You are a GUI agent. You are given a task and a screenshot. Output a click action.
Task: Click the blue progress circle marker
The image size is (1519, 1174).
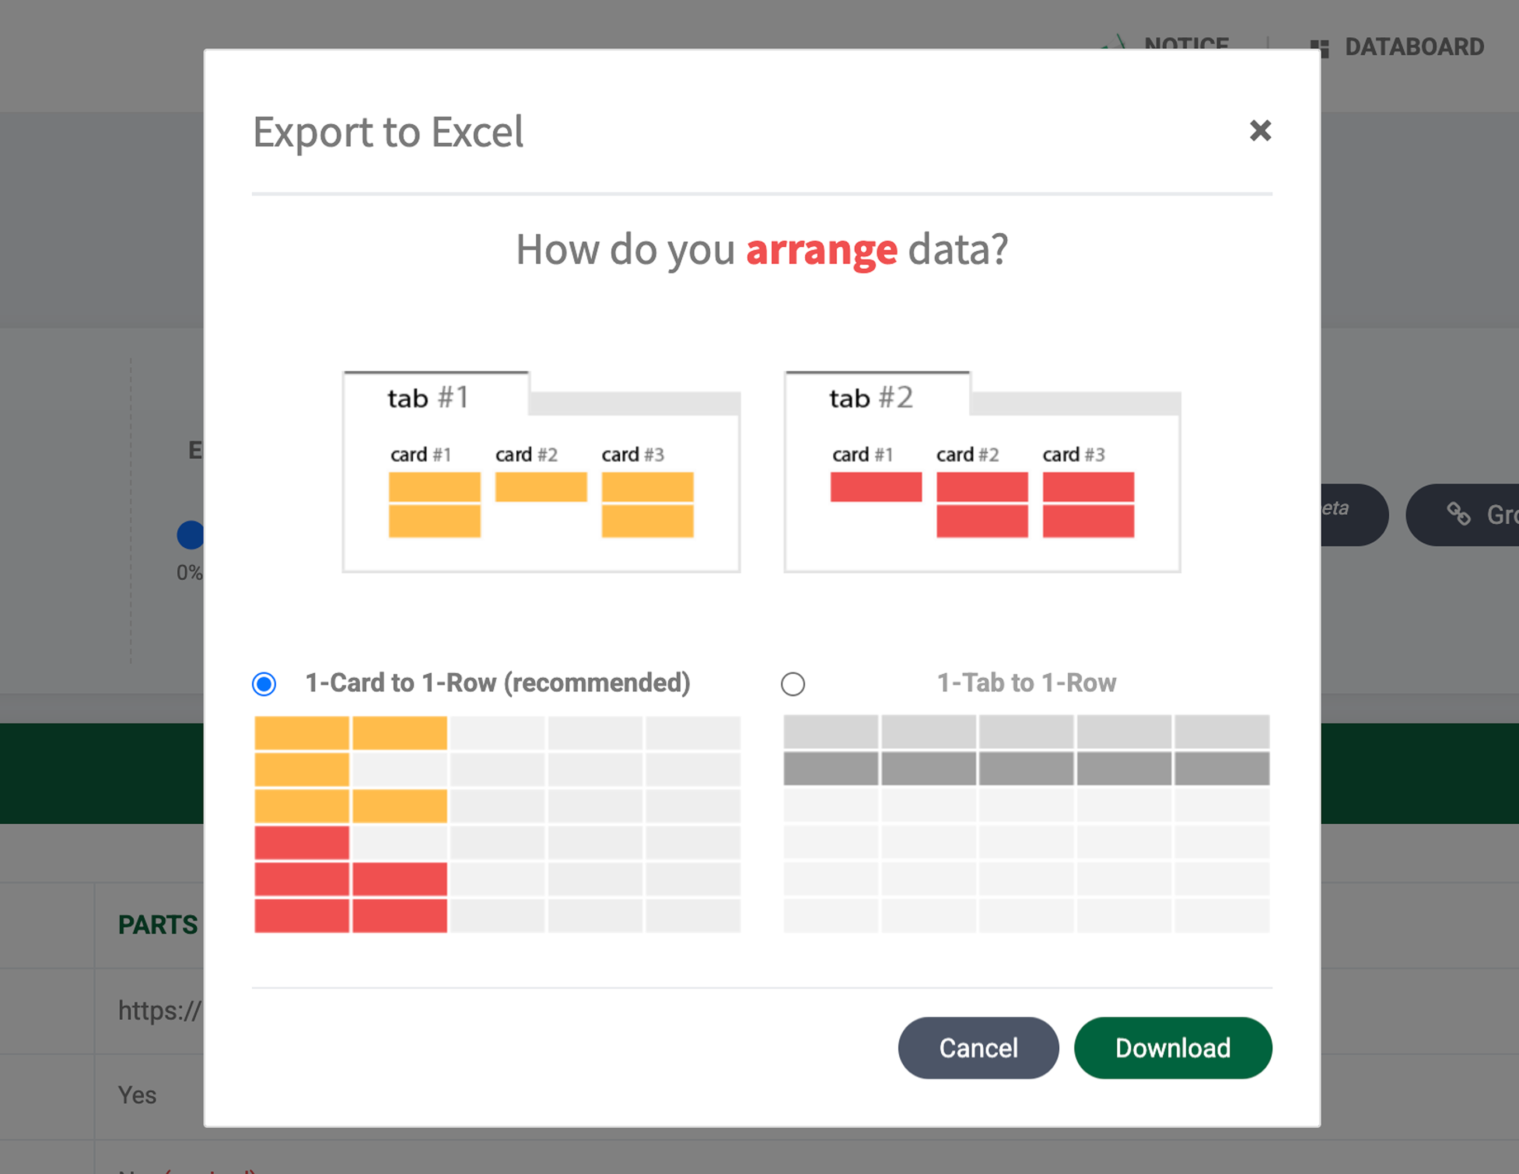click(x=191, y=534)
